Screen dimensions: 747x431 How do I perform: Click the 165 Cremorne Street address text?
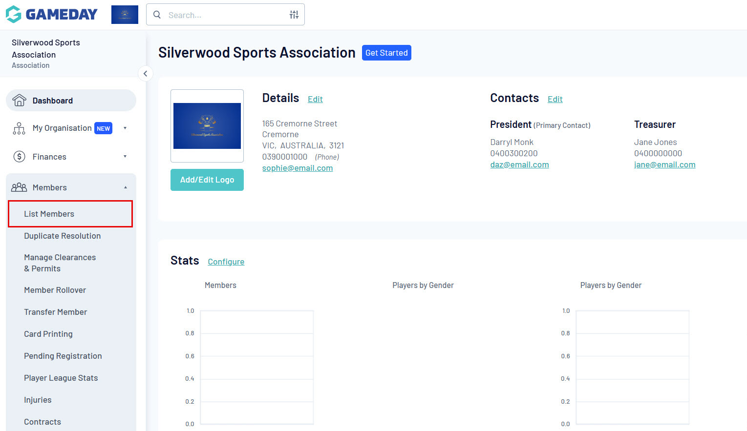pyautogui.click(x=299, y=123)
